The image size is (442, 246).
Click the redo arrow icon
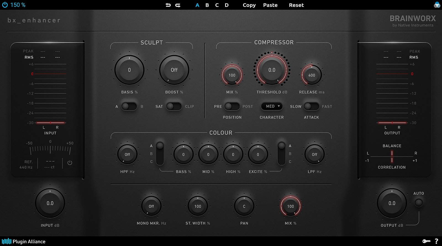click(x=178, y=5)
